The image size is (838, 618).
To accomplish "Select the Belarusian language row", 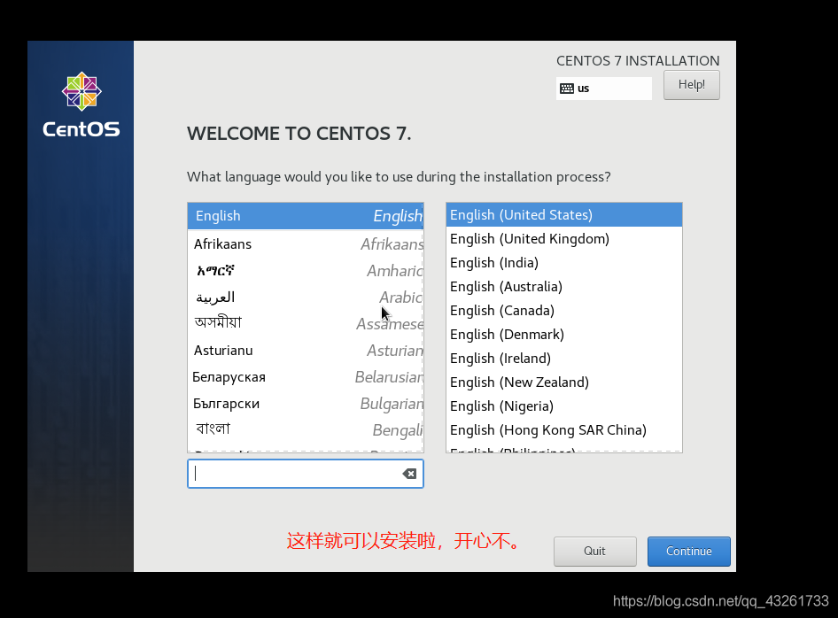I will tap(305, 377).
